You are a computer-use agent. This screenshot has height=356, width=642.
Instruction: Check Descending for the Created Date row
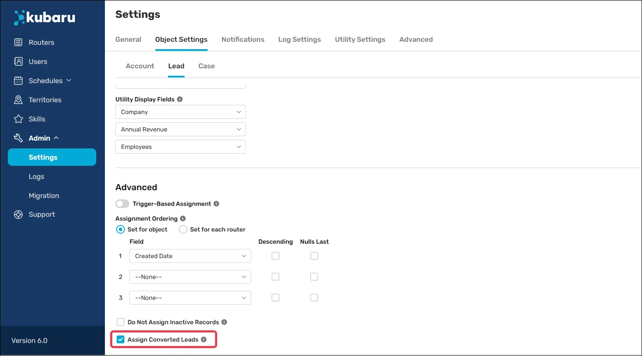tap(276, 256)
